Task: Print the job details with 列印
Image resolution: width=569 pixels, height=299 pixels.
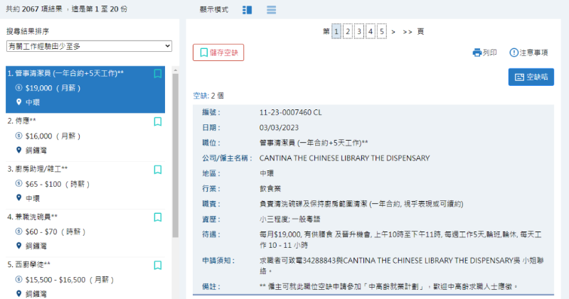Action: 485,53
